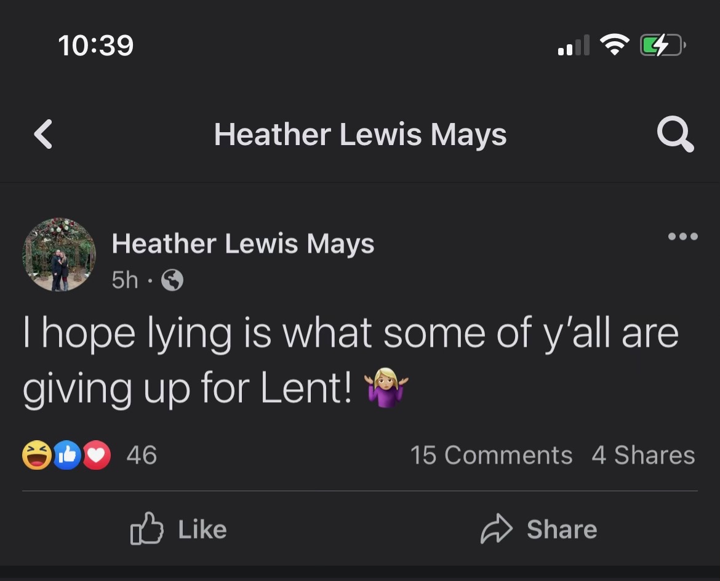
Task: Tap the red heart reaction icon
Action: [96, 456]
